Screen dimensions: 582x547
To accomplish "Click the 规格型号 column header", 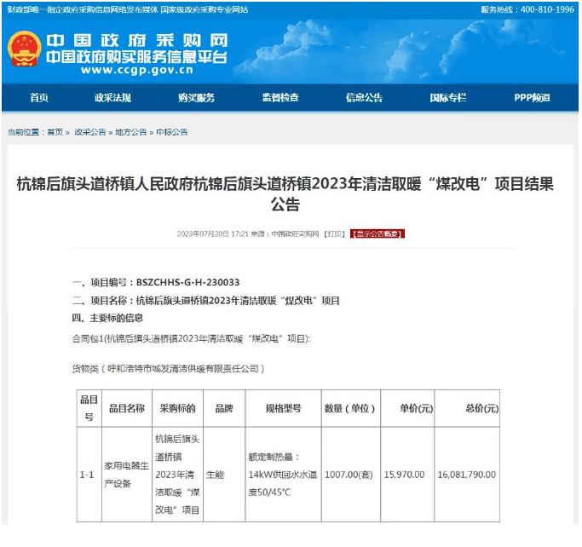I will tap(283, 409).
